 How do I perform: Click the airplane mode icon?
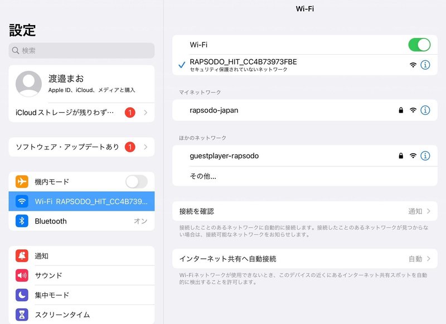click(x=22, y=181)
